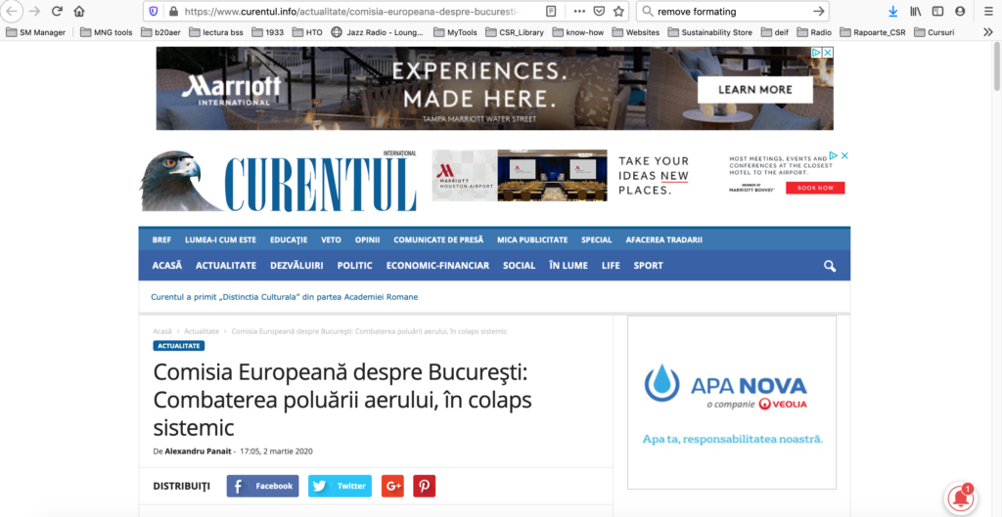Open the AFACEREA TRADARII section

coord(664,240)
